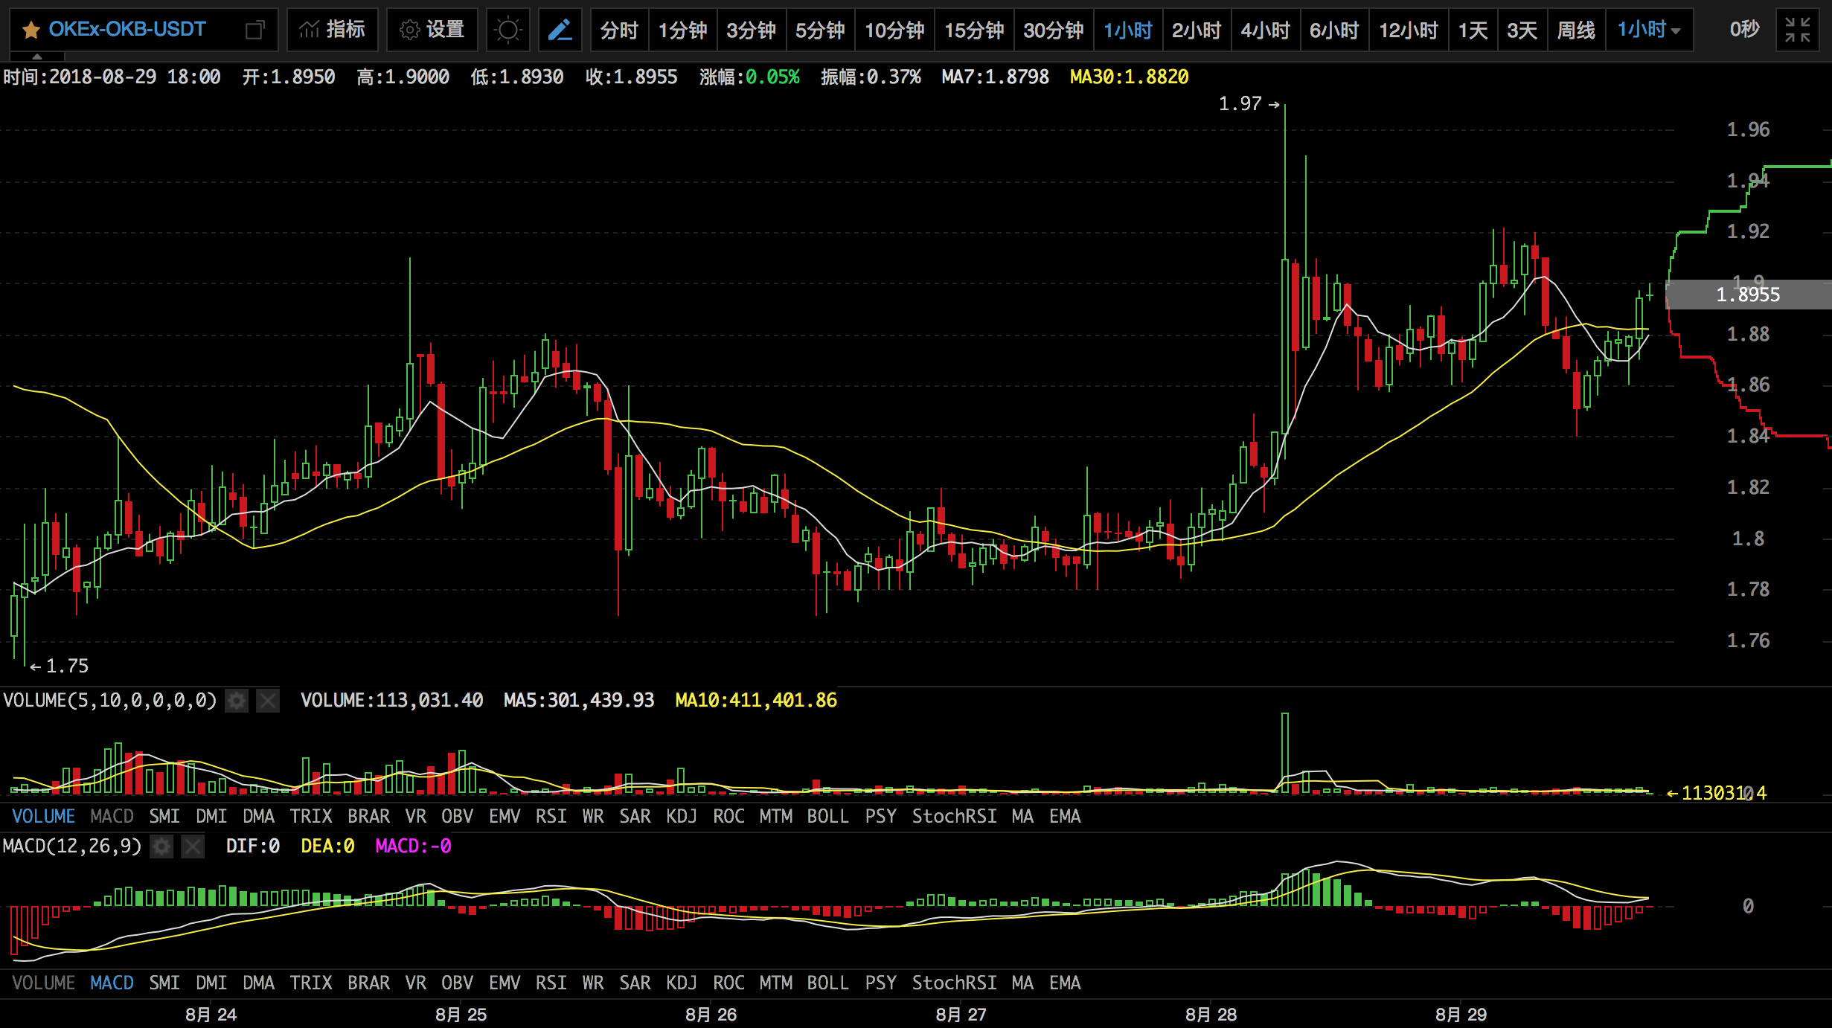Select ROC in the MACD panel tabs
The height and width of the screenshot is (1028, 1832).
point(728,983)
